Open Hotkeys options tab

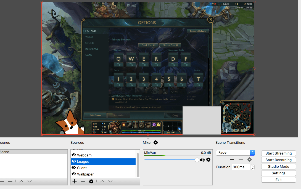(91, 31)
